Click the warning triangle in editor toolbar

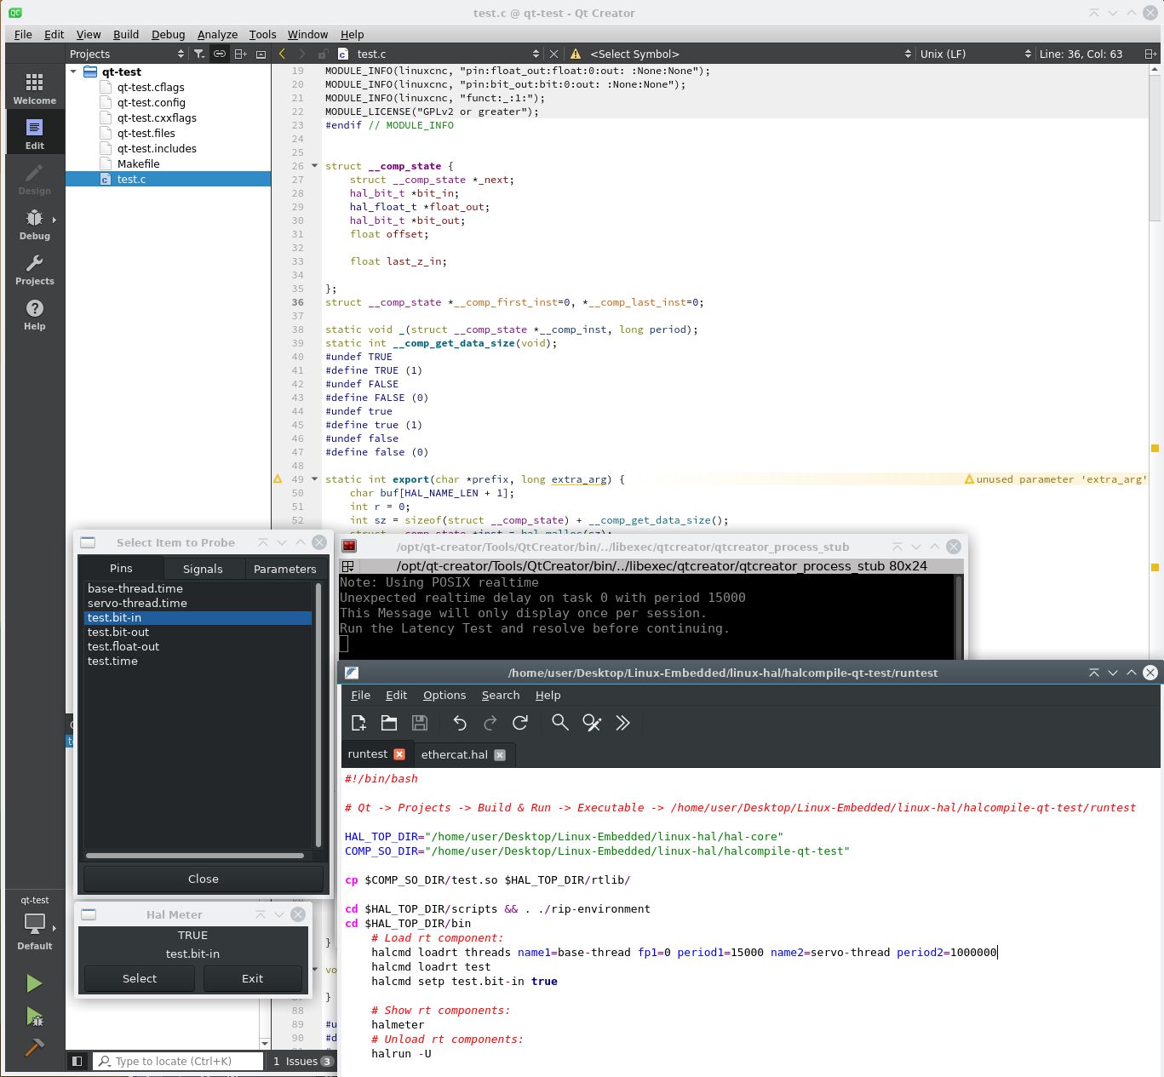[x=576, y=54]
